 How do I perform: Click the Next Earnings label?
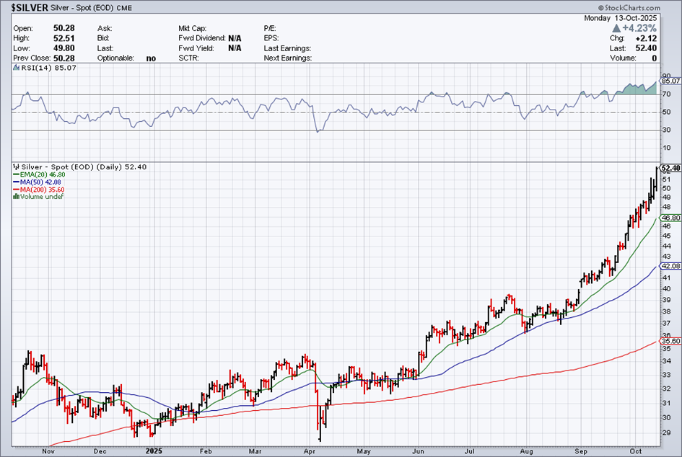[287, 58]
